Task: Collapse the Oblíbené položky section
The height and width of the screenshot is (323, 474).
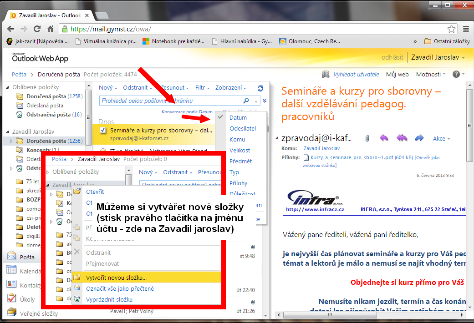Action: click(8, 87)
